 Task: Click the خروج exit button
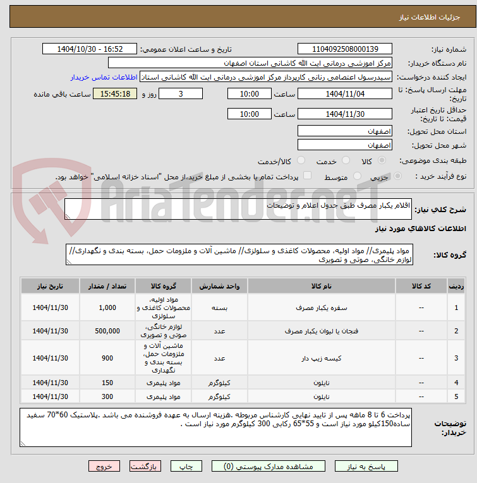104,466
